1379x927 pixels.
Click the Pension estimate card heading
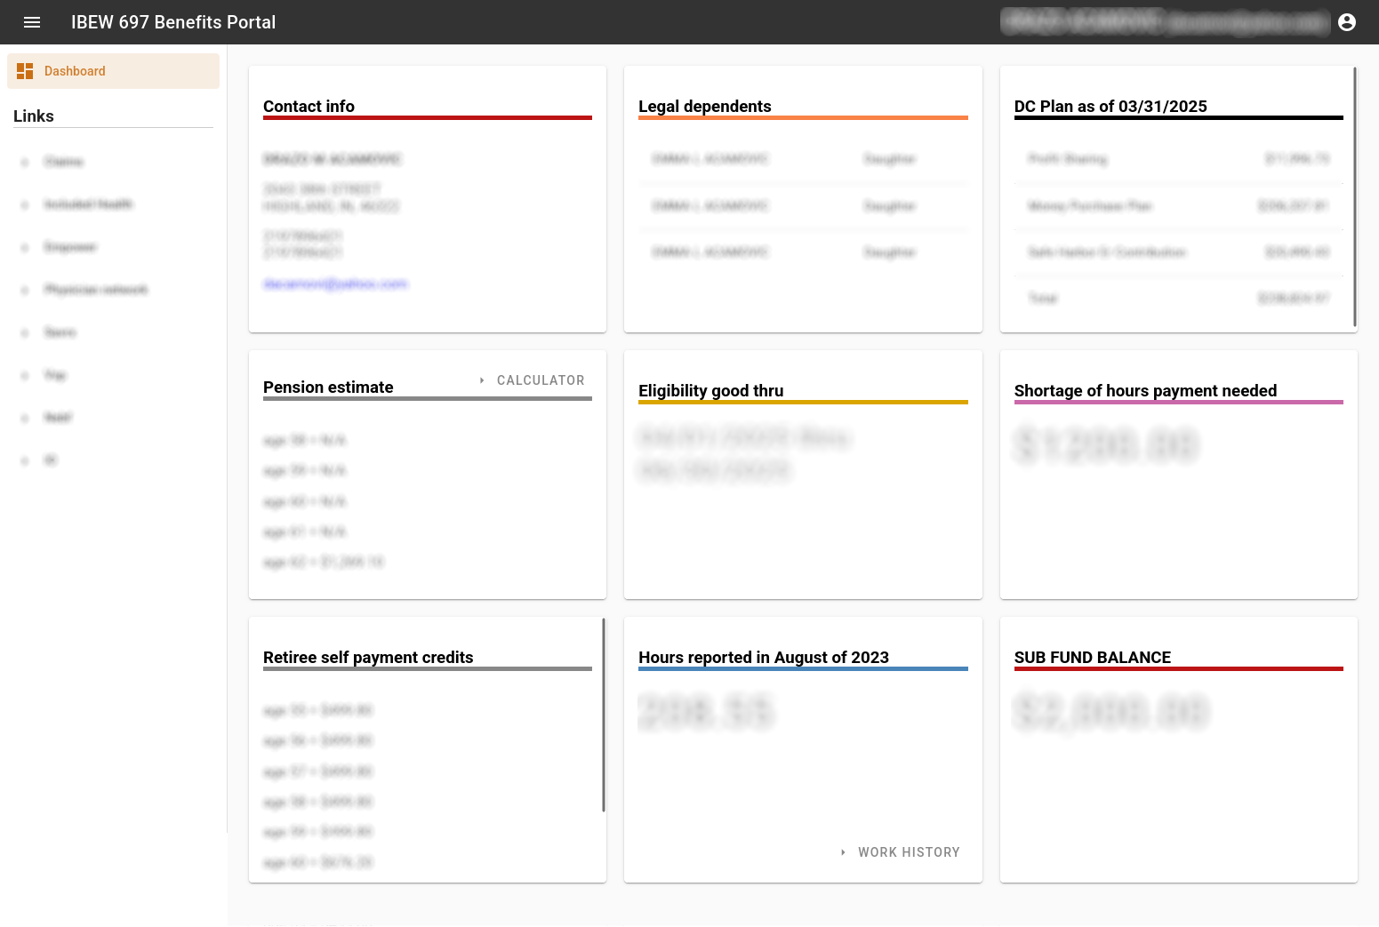(328, 388)
